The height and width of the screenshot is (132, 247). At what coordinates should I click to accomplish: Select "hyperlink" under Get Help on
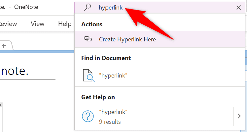(113, 112)
